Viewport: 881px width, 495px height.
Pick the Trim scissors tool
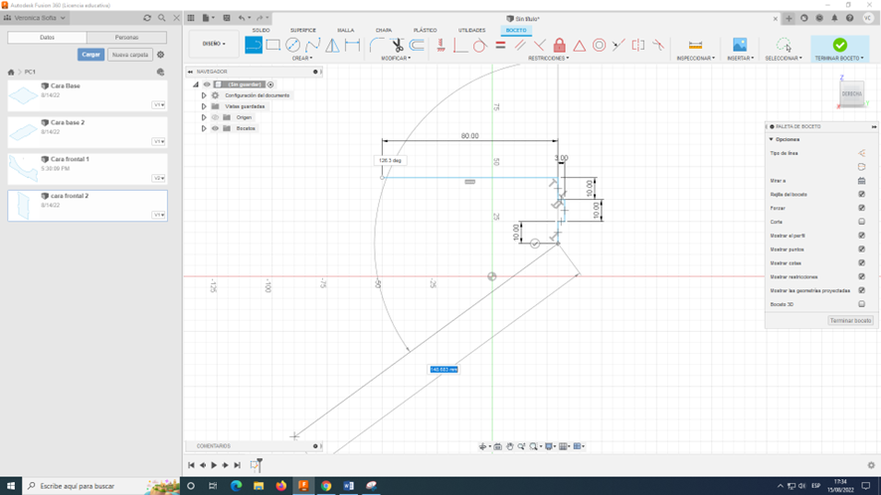[x=397, y=45]
